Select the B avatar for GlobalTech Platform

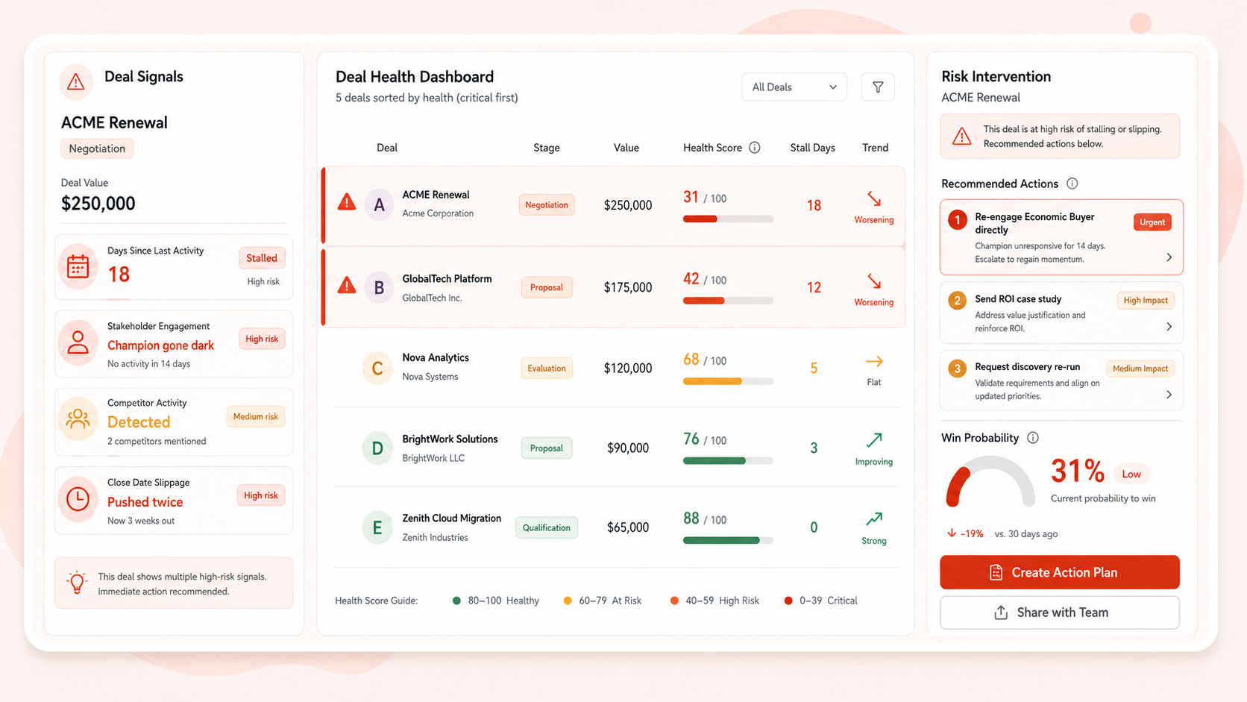(x=379, y=288)
